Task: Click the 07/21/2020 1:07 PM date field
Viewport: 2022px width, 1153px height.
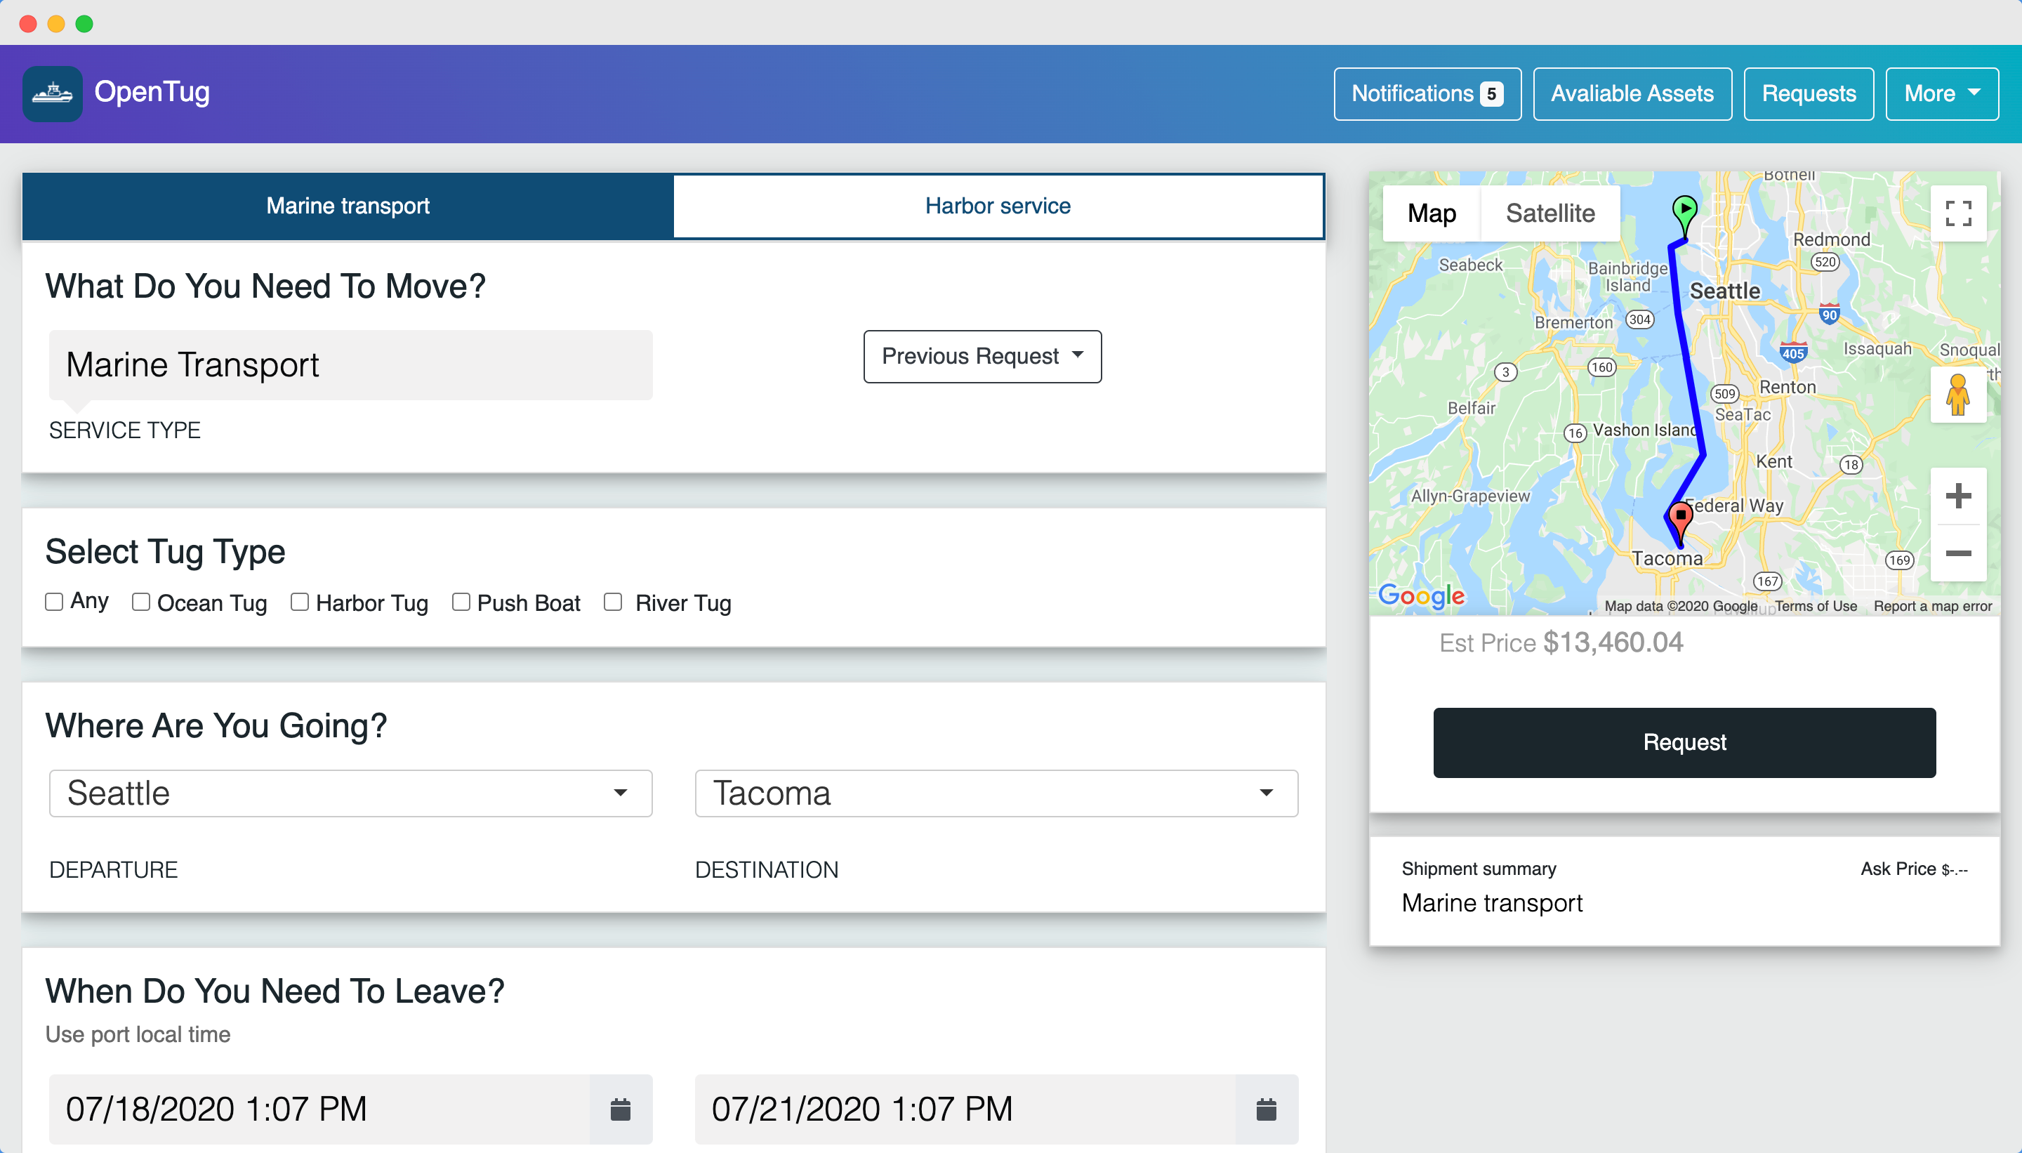Action: point(965,1109)
